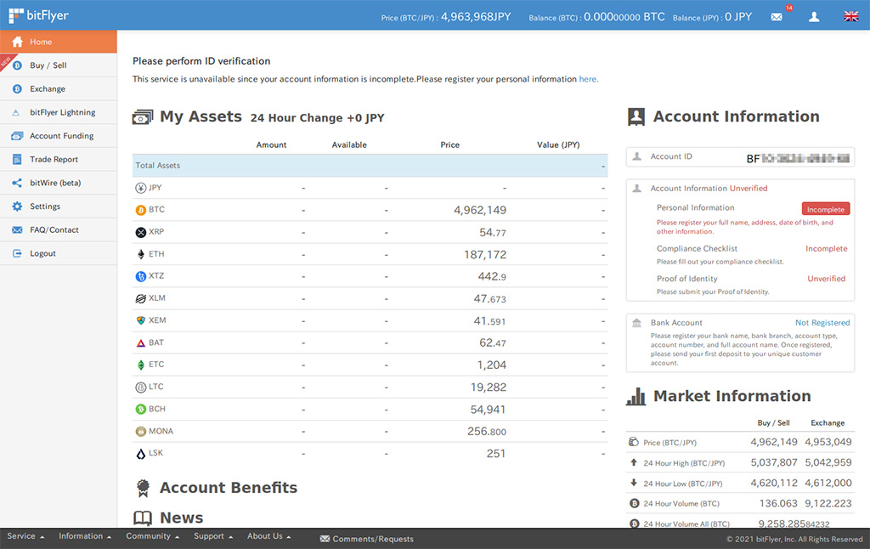The image size is (870, 549).
Task: Expand the Support footer menu
Action: click(213, 536)
